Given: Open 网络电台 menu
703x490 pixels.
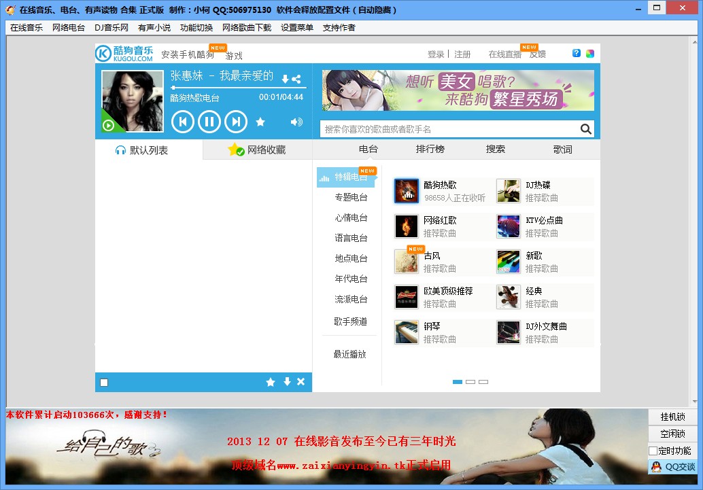Looking at the screenshot, I should point(69,28).
